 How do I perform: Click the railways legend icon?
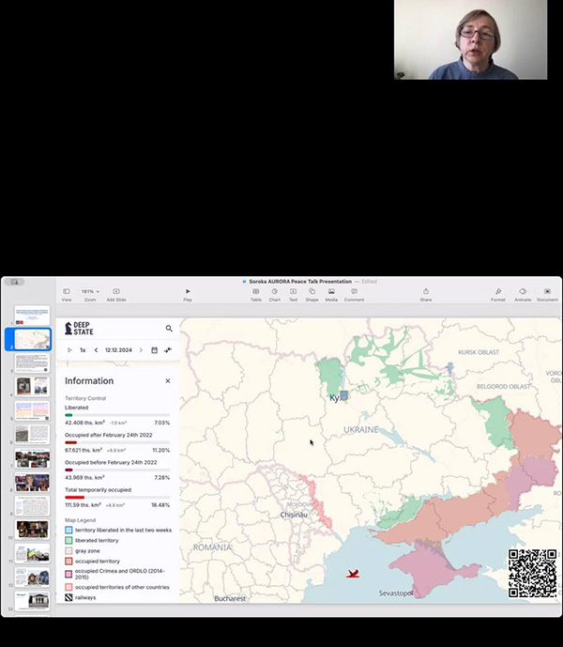pos(68,597)
